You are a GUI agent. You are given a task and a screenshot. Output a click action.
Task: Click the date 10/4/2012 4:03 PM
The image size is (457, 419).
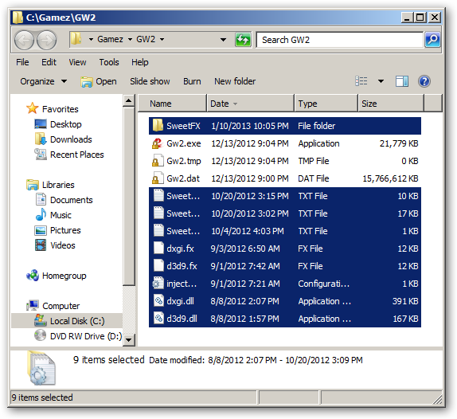(x=248, y=231)
